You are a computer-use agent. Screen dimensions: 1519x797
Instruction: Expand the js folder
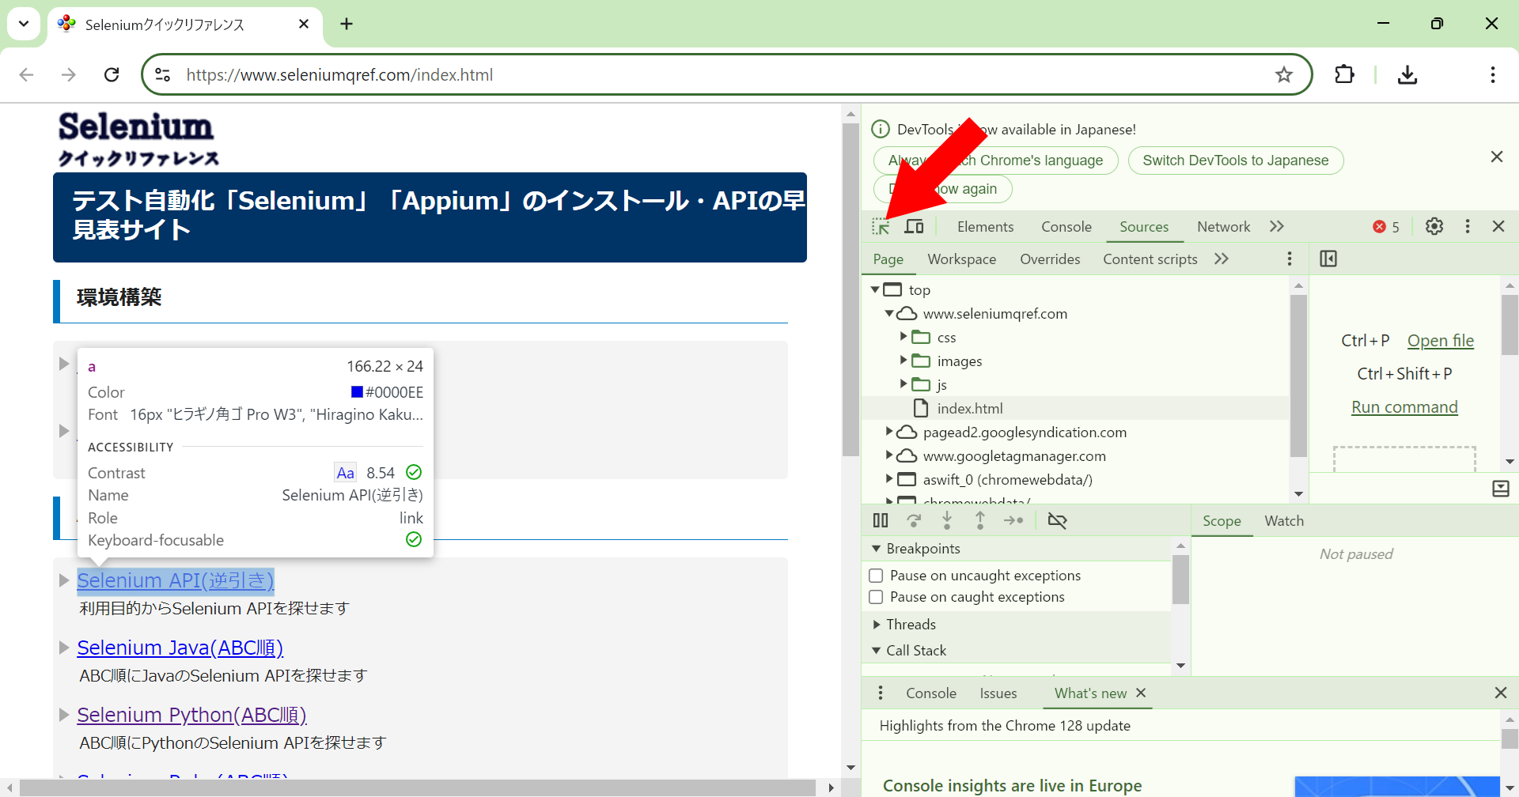tap(903, 384)
